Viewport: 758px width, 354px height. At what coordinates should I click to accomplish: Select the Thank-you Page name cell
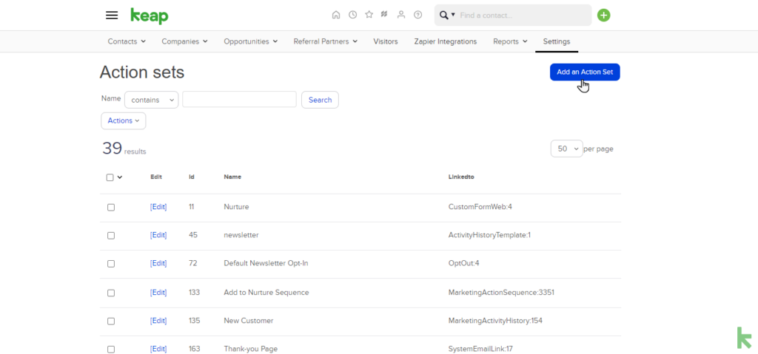[x=250, y=349]
